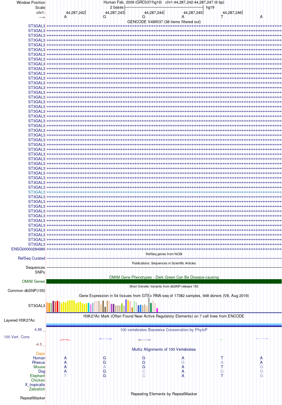Select the Rhesus alignment row label
The image size is (282, 405).
[39, 362]
